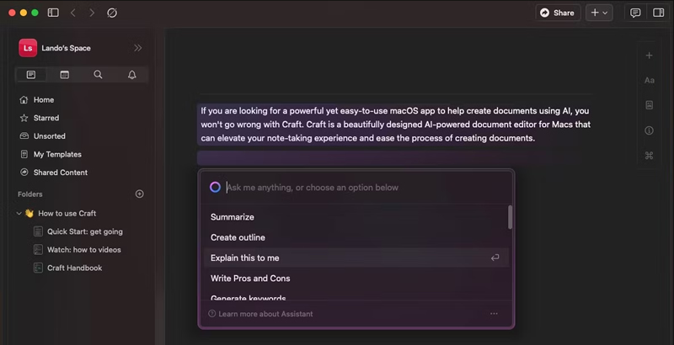This screenshot has width=674, height=345.
Task: Open the calendar tab in sidebar
Action: coord(65,75)
